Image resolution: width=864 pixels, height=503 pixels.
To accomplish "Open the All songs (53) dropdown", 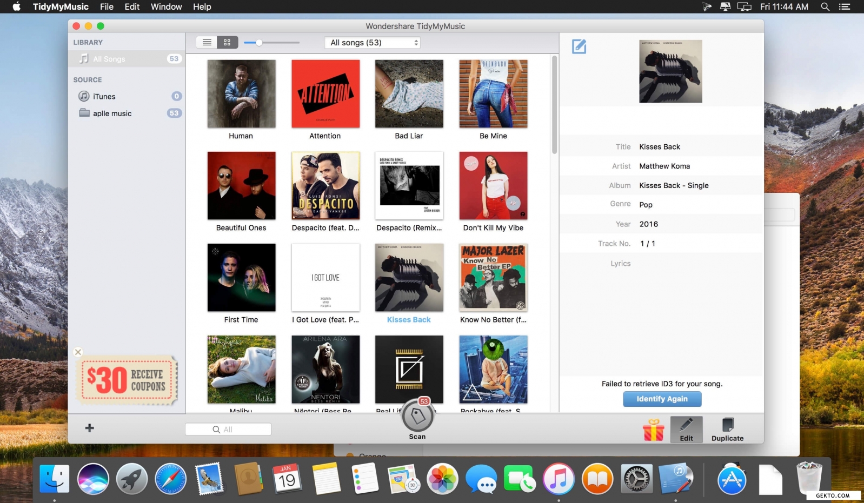I will click(372, 43).
